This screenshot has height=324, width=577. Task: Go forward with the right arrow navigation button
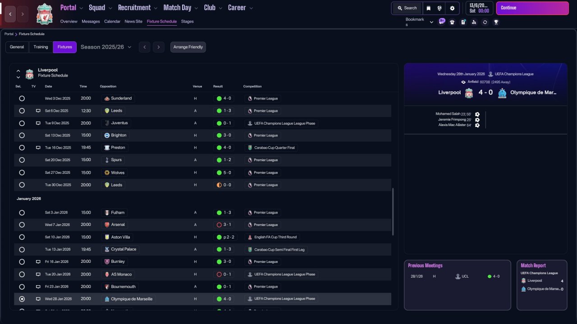tap(23, 14)
